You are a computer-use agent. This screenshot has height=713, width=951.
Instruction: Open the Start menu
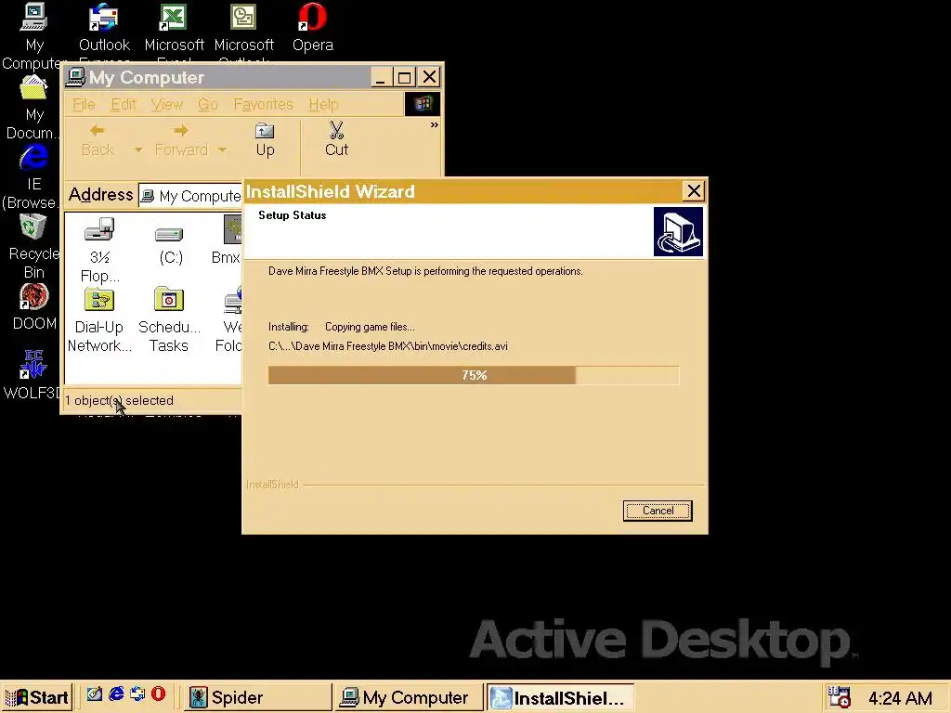(37, 697)
